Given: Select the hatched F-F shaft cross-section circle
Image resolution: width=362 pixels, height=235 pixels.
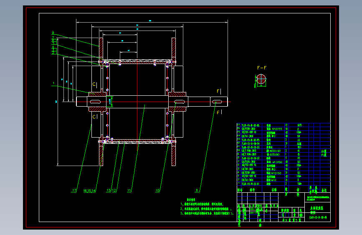Looking at the screenshot, I should tap(261, 79).
